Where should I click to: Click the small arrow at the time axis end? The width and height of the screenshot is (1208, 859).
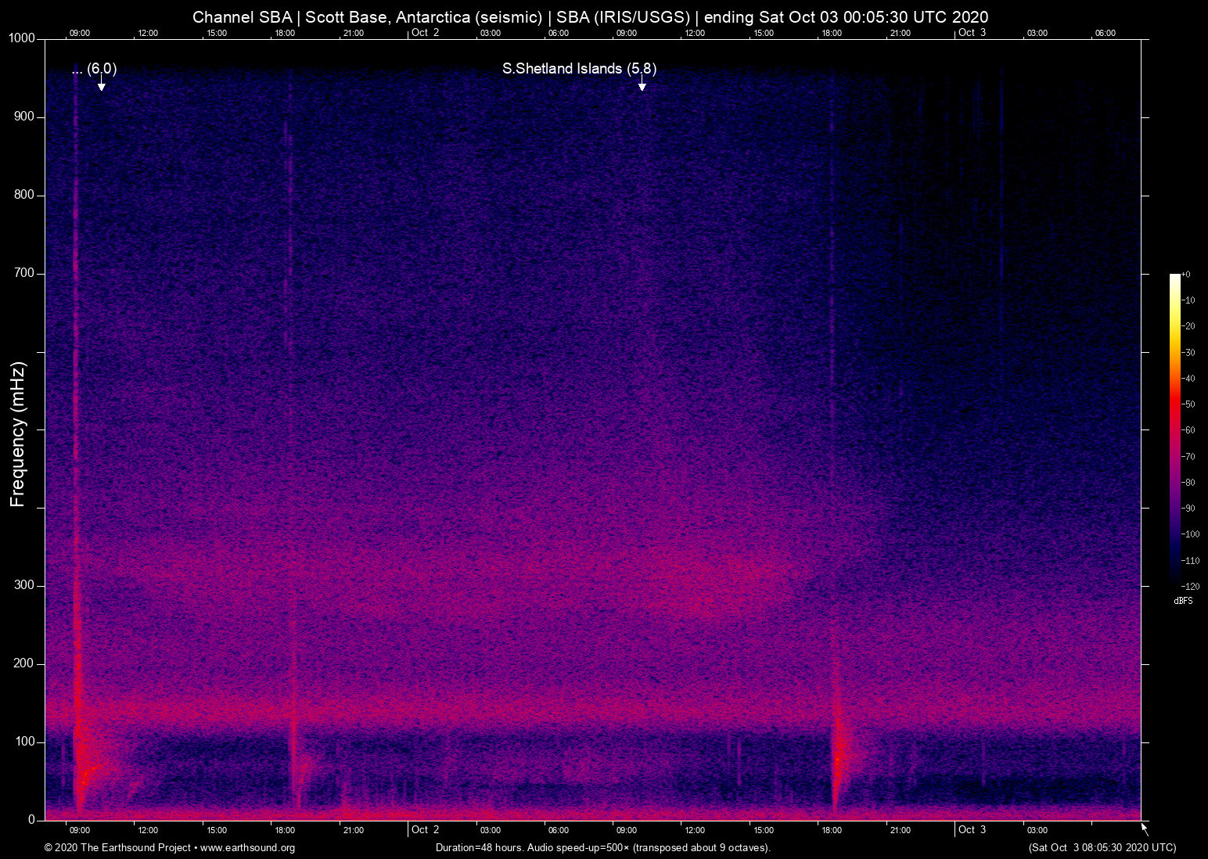[x=1143, y=827]
